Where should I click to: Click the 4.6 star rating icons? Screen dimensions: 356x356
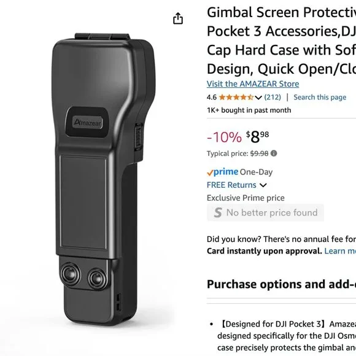click(x=236, y=98)
